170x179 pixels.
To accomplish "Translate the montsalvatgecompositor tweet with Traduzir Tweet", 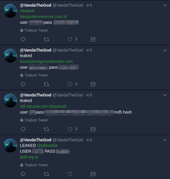I will pyautogui.click(x=34, y=75).
